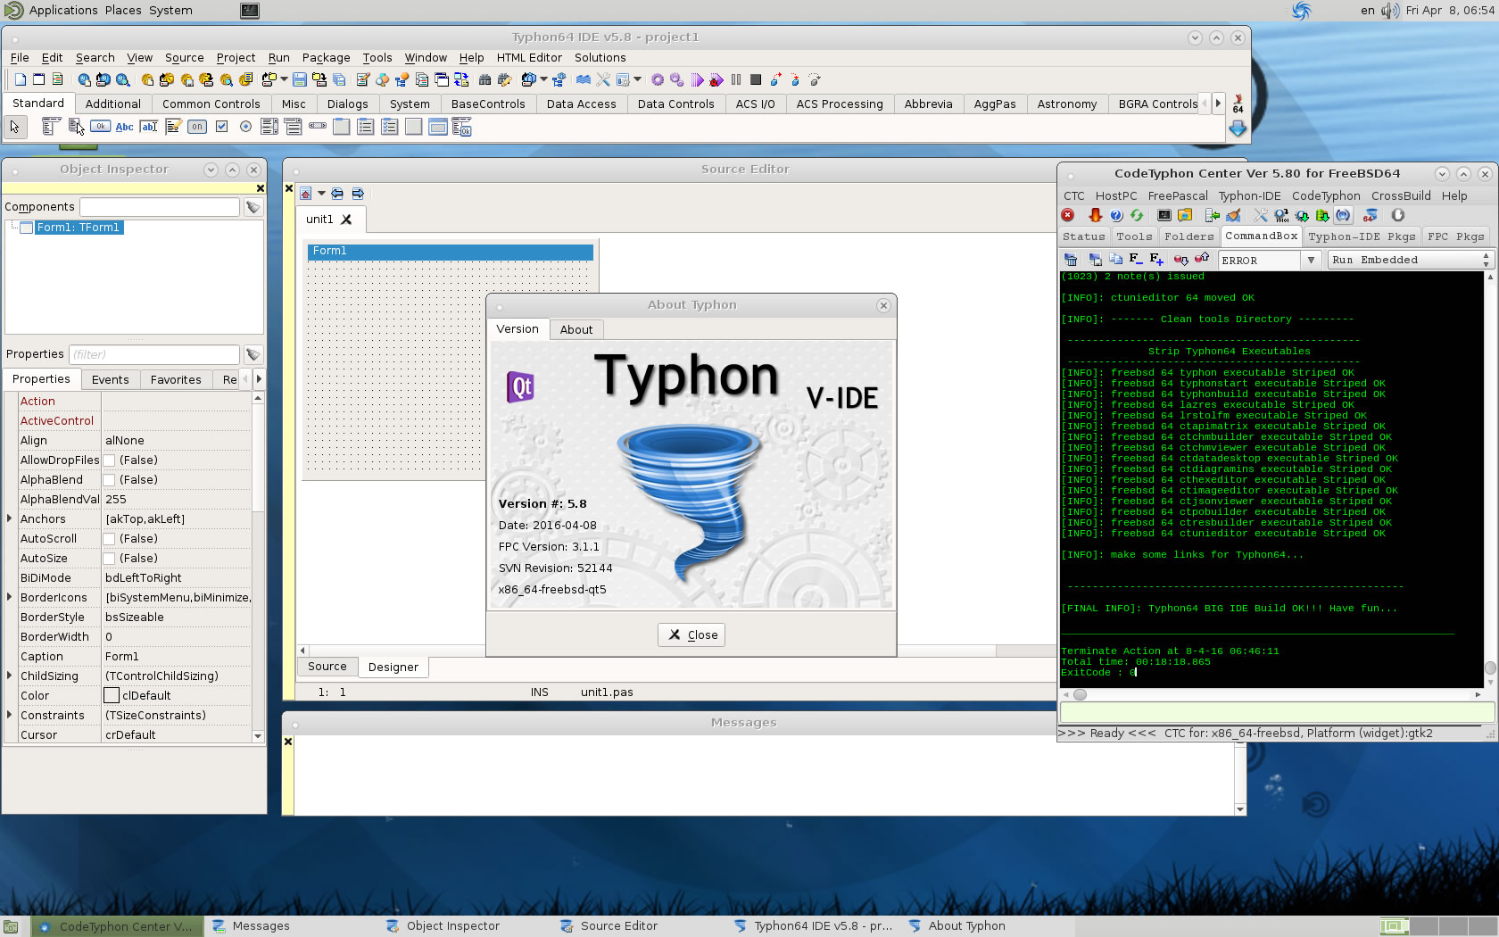This screenshot has height=937, width=1499.
Task: Switch to the About tab in About Typhon
Action: coord(576,329)
